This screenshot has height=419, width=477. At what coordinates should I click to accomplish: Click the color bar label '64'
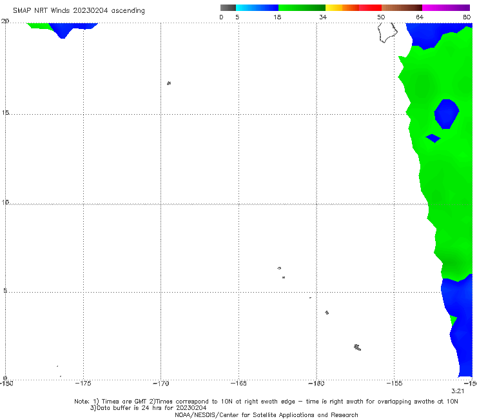point(420,17)
